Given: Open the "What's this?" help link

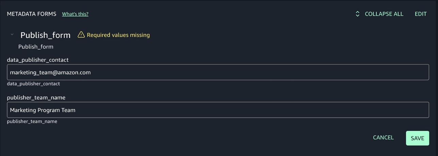Looking at the screenshot, I should pos(75,14).
